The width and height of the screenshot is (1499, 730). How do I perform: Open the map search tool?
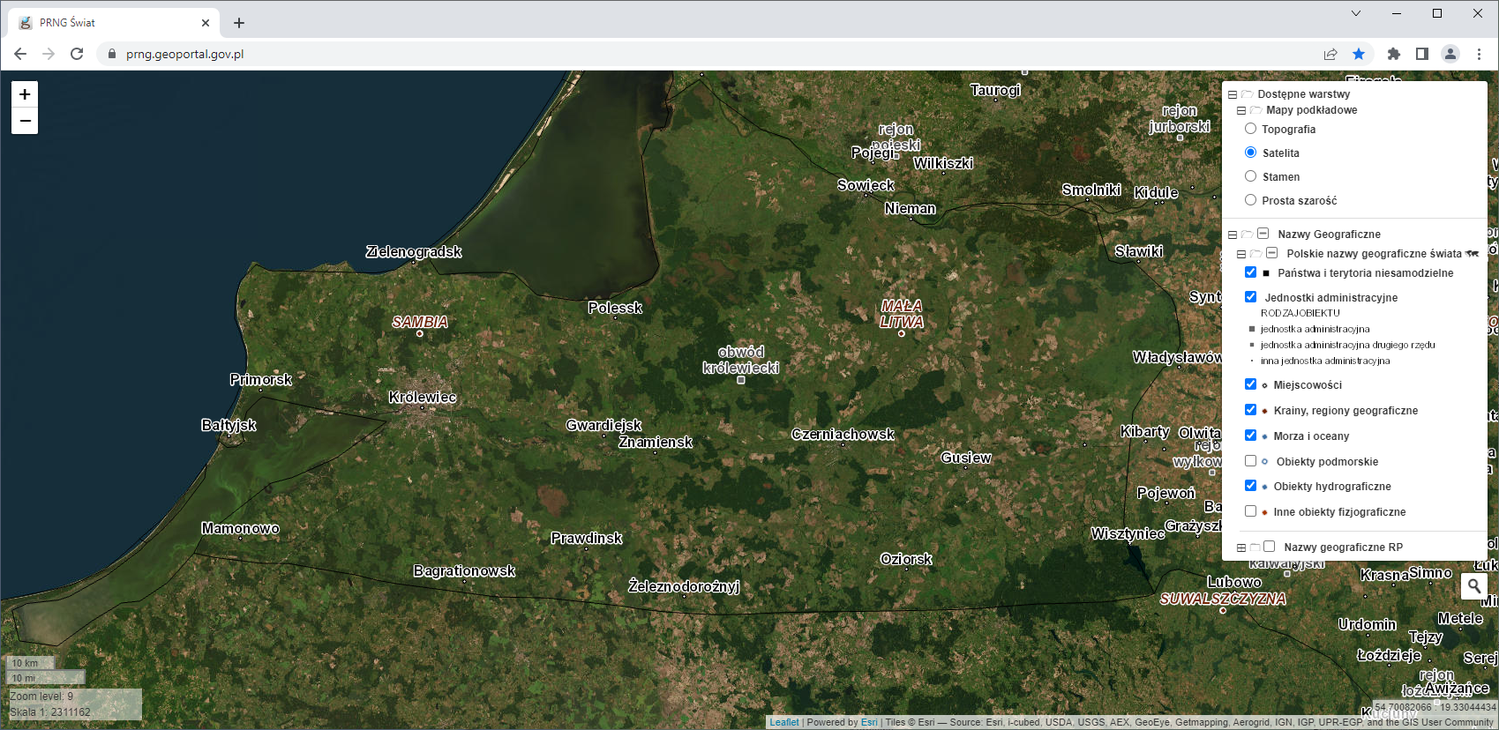point(1473,585)
